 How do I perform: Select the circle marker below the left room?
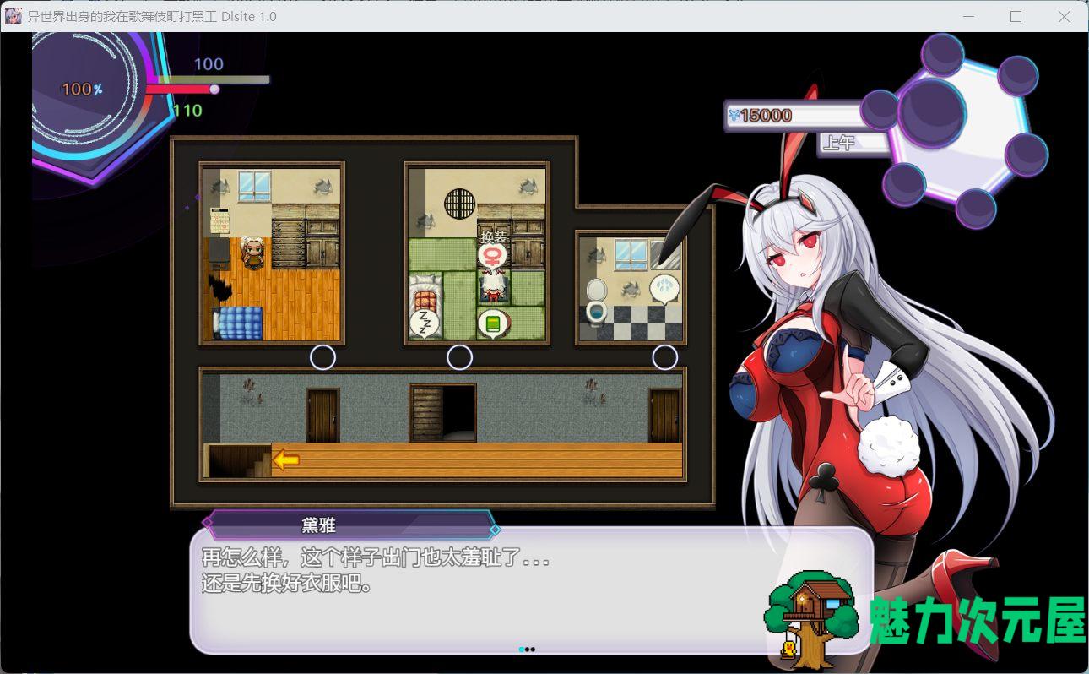point(322,357)
